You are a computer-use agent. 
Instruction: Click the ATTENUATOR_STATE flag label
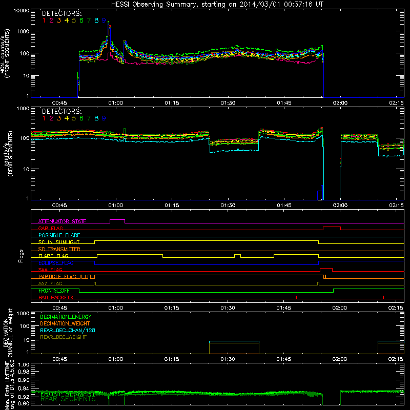62,221
